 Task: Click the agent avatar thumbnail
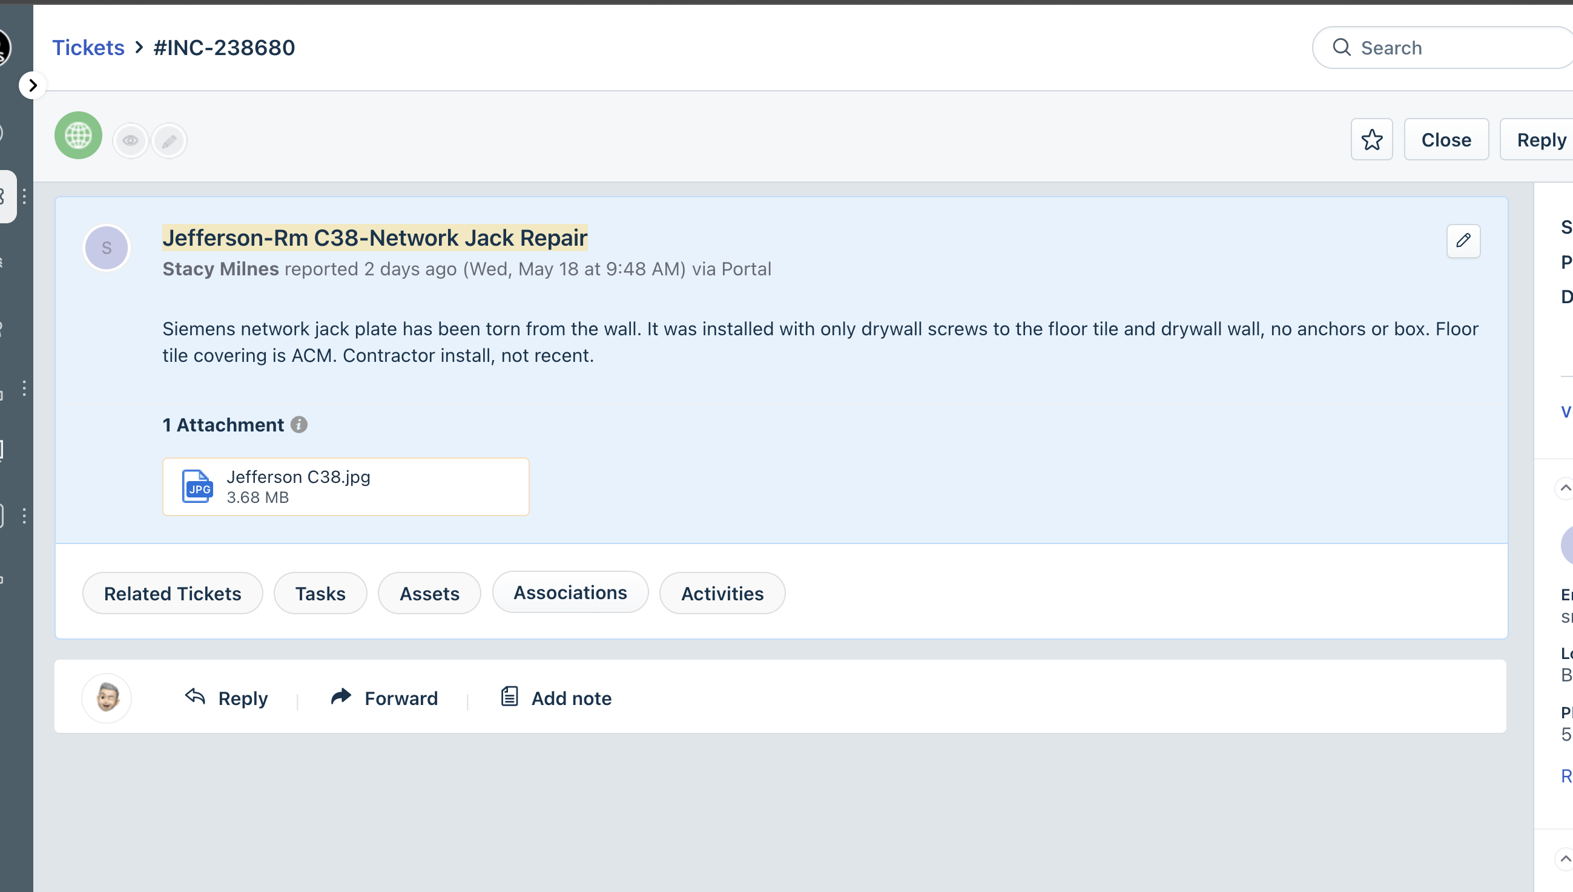pos(107,698)
